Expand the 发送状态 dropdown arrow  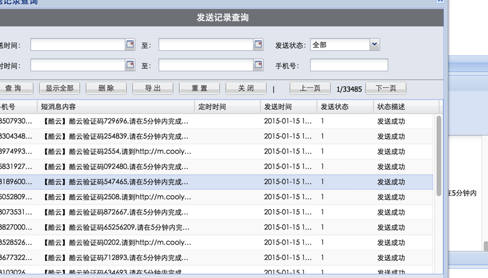click(374, 44)
